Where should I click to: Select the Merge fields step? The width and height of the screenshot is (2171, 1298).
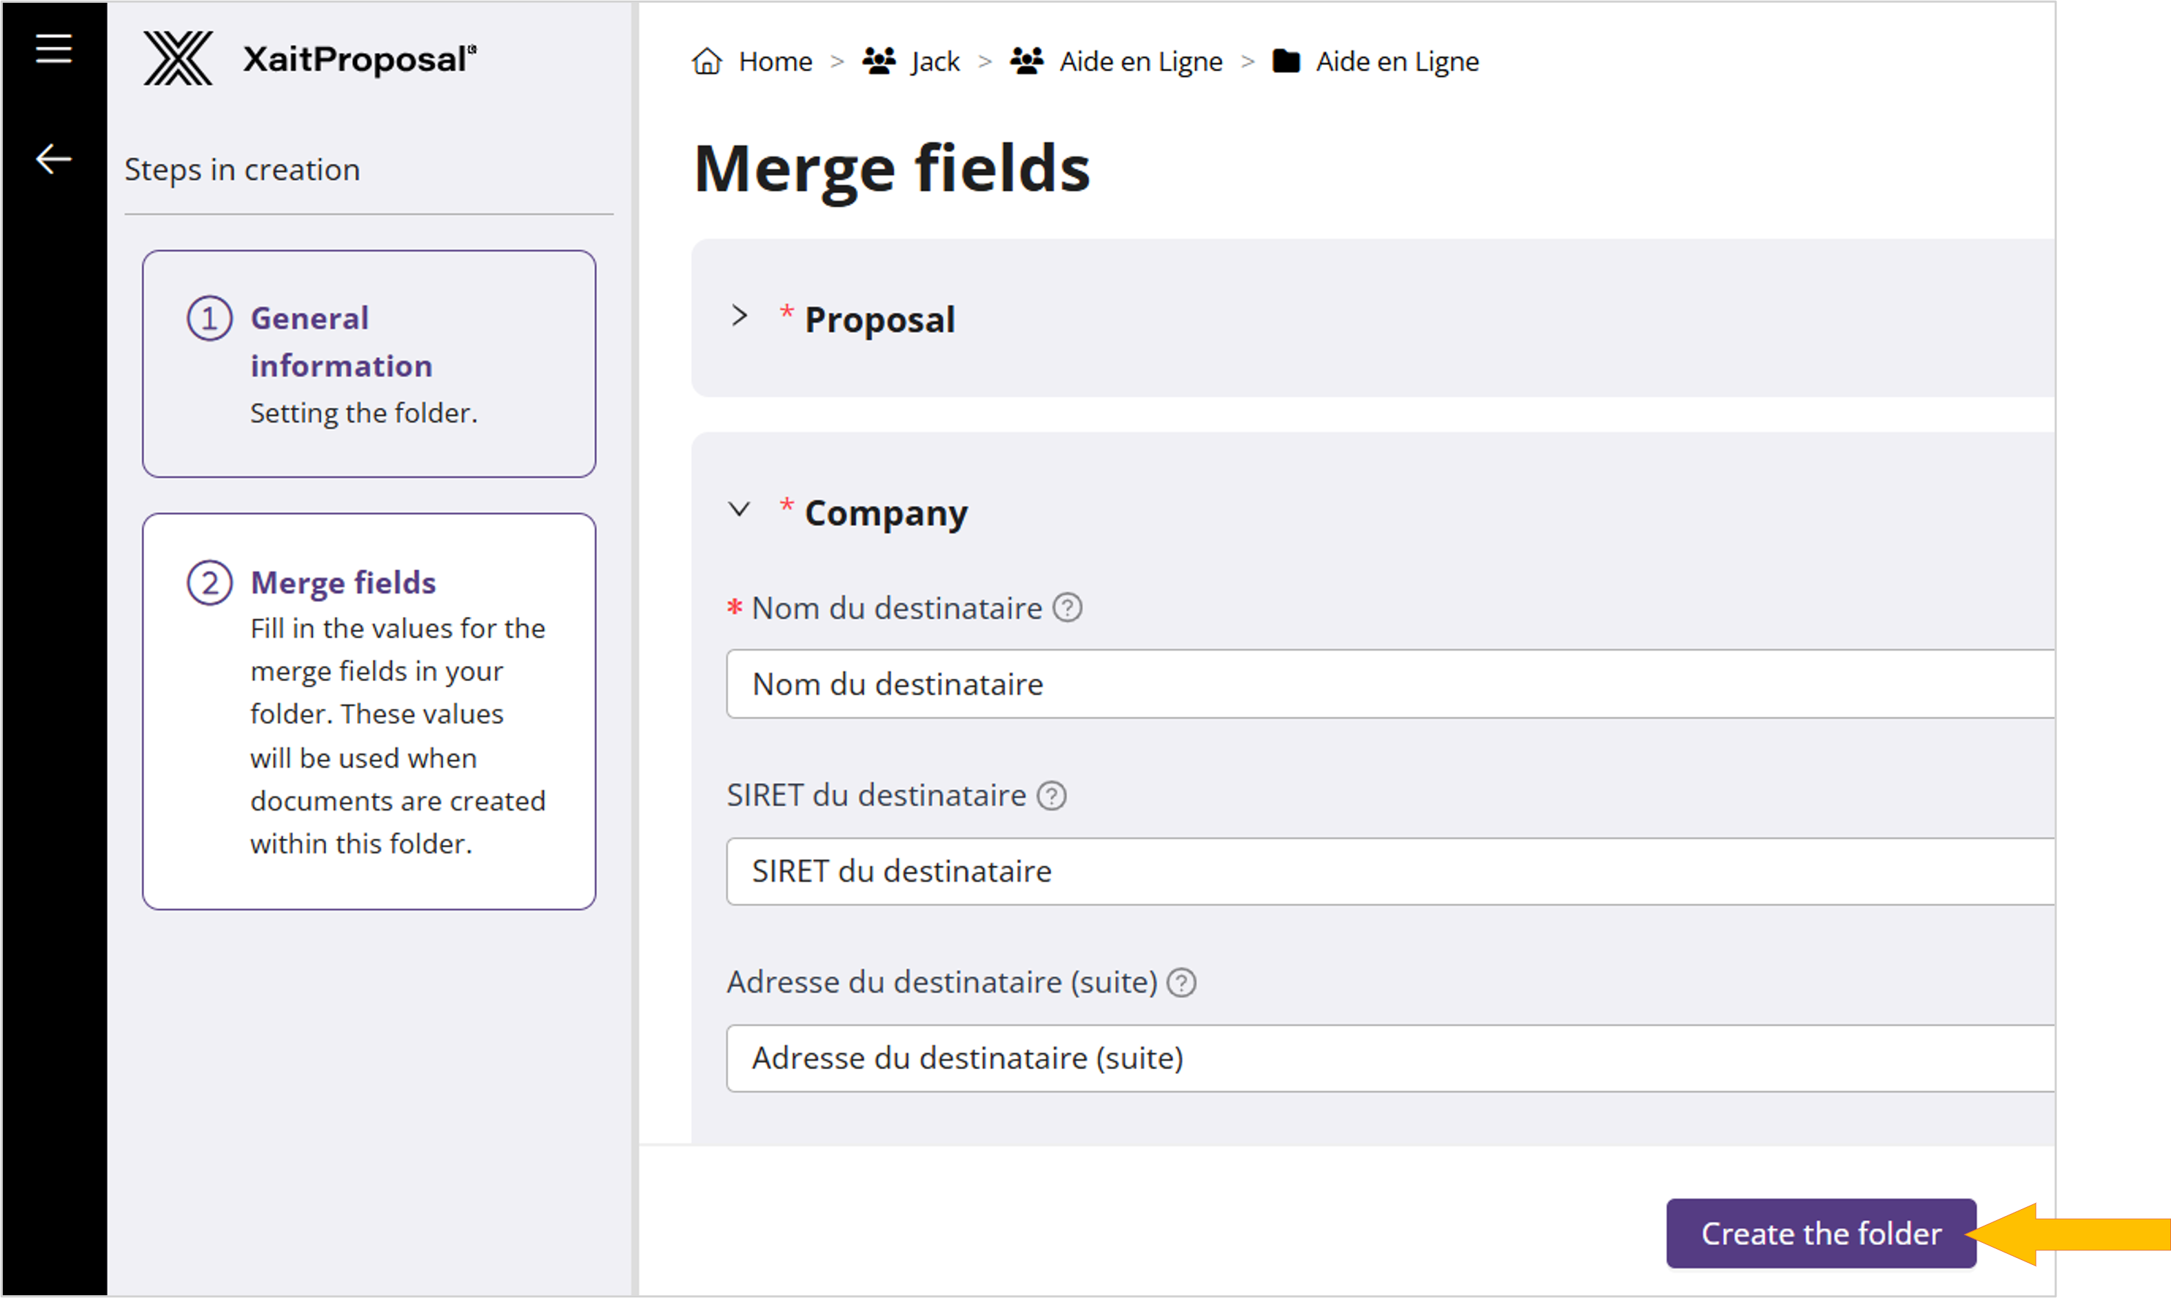coord(368,710)
